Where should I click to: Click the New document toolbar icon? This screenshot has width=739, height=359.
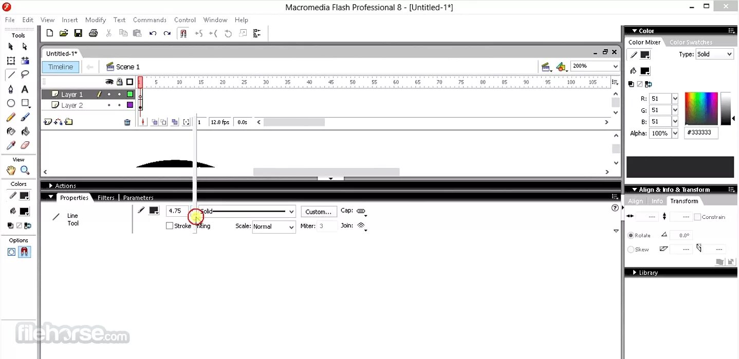[50, 33]
